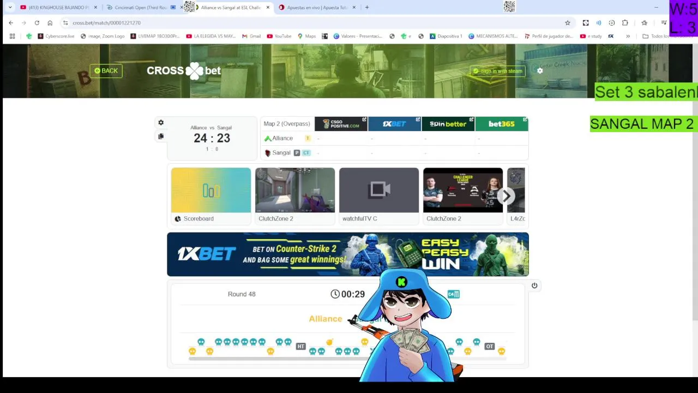Expand hidden bookmarks with double chevron
Screen dimensions: 698x393
point(628,37)
